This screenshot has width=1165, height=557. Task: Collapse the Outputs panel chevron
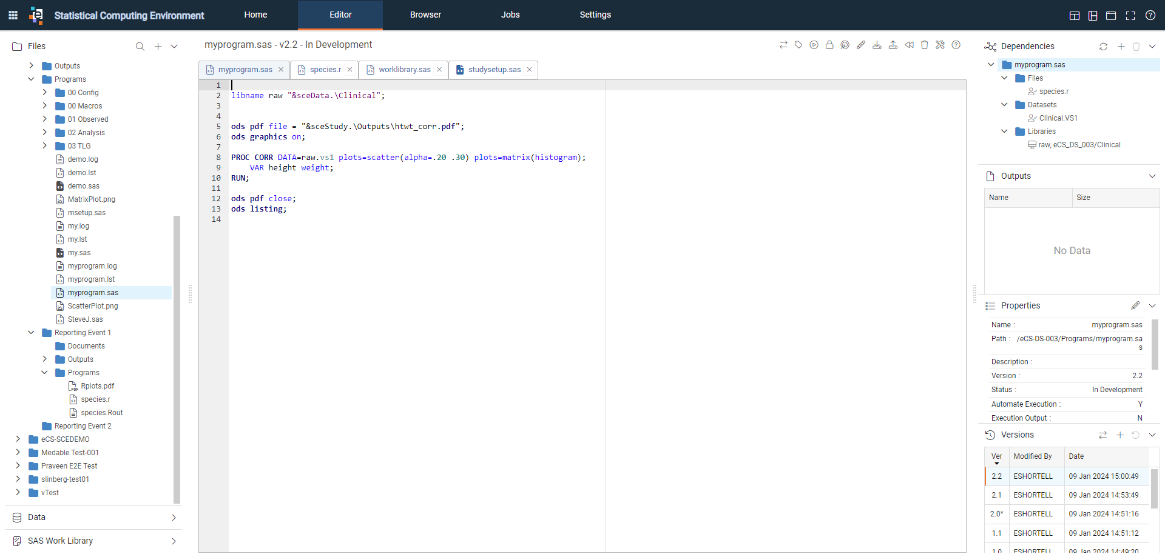[x=1152, y=176]
